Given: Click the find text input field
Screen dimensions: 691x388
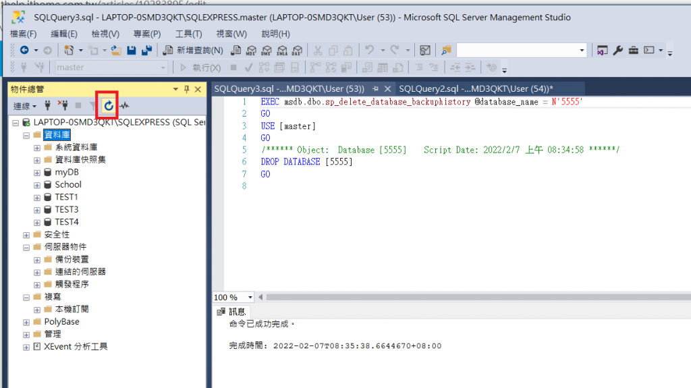Looking at the screenshot, I should (x=517, y=50).
